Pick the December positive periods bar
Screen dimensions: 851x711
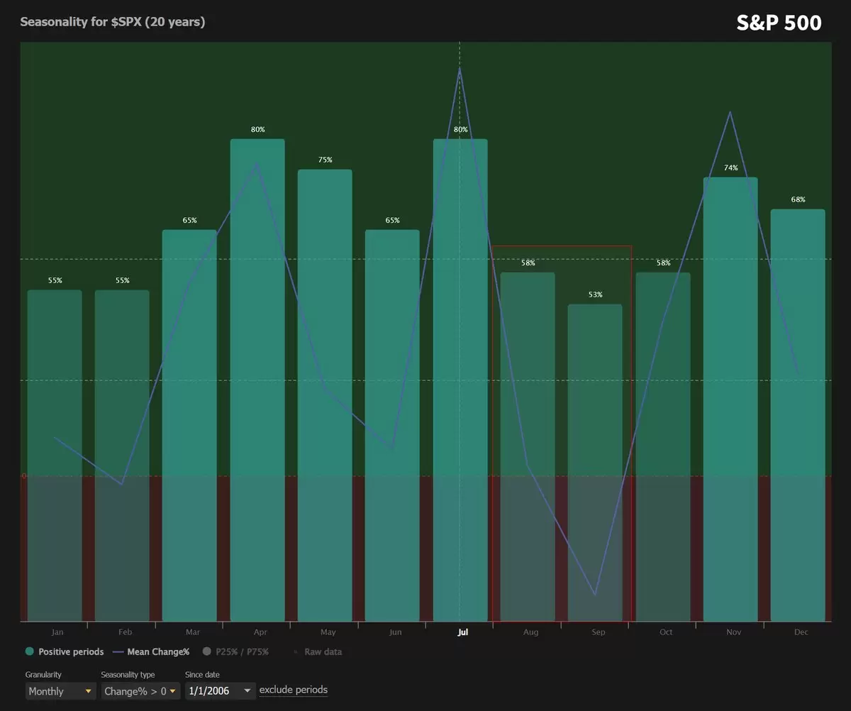pos(798,415)
